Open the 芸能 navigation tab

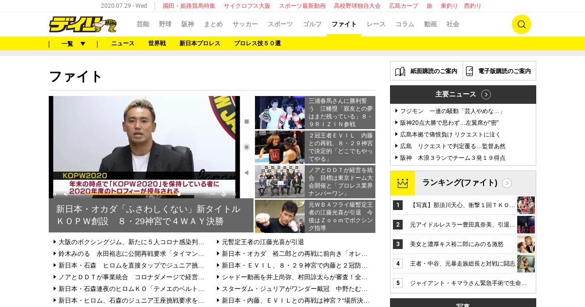(143, 24)
